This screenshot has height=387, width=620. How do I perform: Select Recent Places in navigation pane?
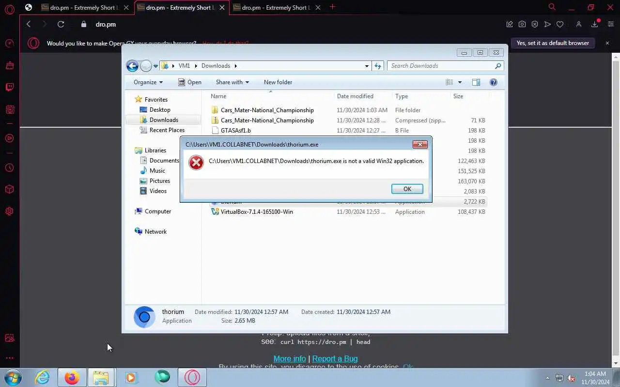[x=167, y=130]
